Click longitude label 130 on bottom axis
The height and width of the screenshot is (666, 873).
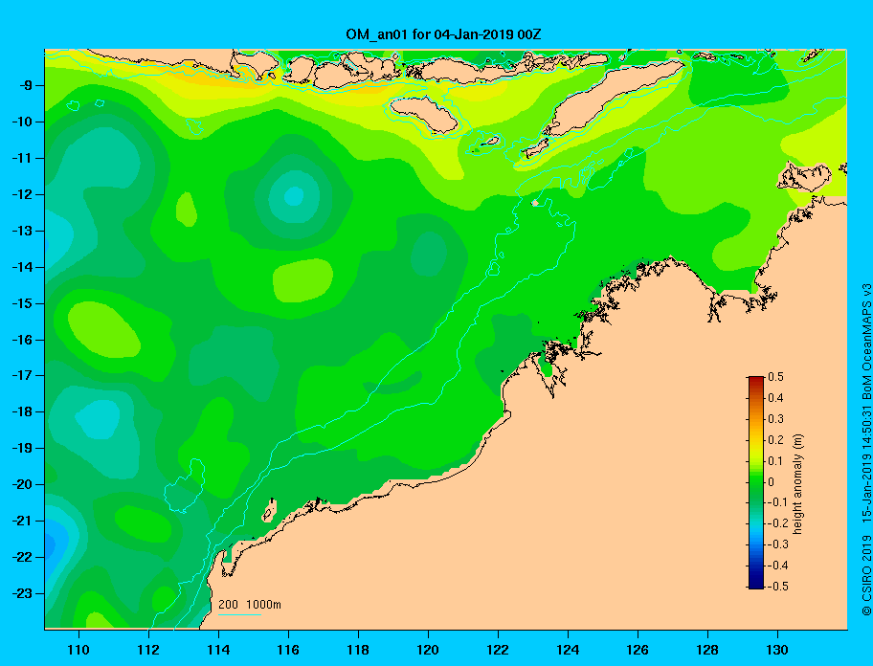point(777,650)
